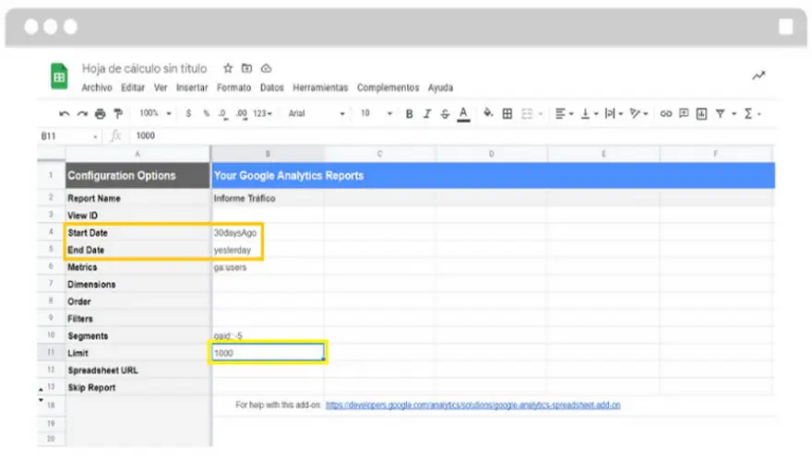Toggle italic formatting

[x=426, y=113]
